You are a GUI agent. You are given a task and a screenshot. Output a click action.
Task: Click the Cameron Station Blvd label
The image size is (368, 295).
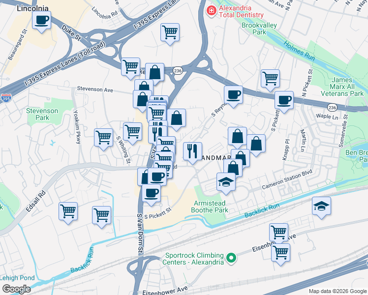coord(287,179)
